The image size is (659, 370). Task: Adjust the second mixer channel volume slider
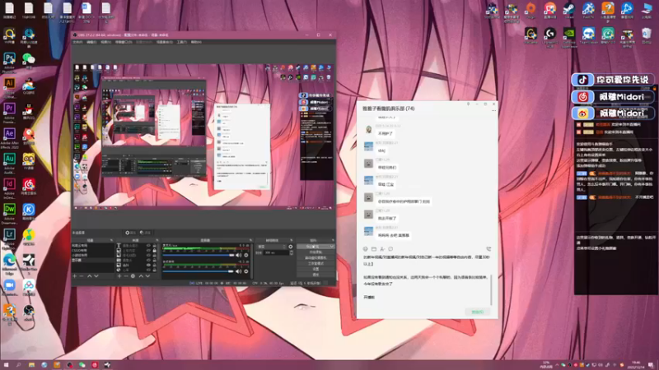pyautogui.click(x=199, y=271)
